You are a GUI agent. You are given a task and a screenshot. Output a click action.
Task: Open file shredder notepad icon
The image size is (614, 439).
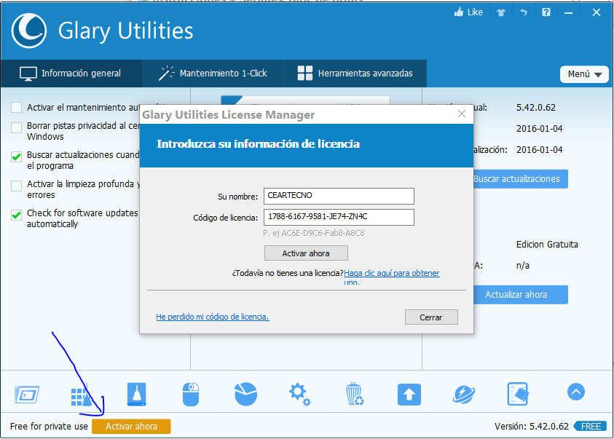(x=518, y=394)
